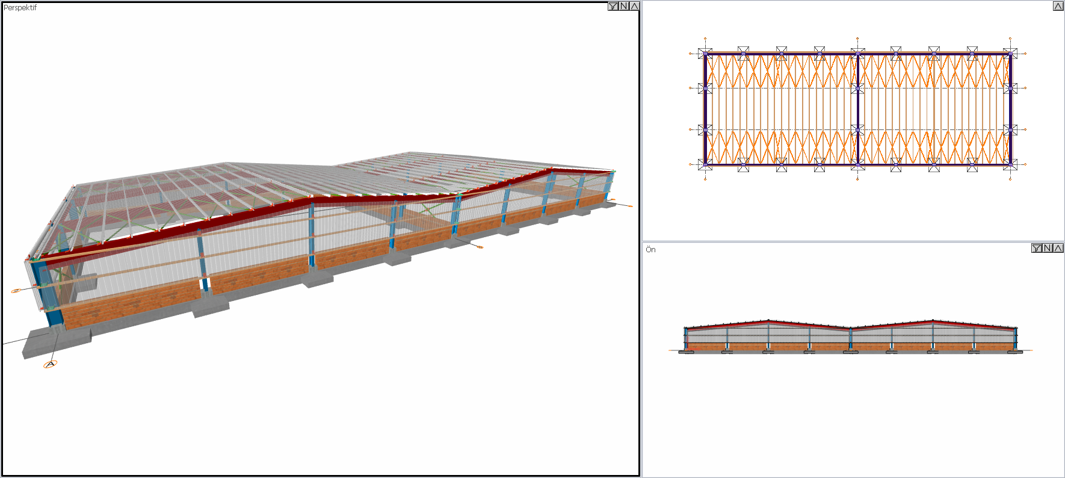Click the Ön viewport label

click(650, 249)
